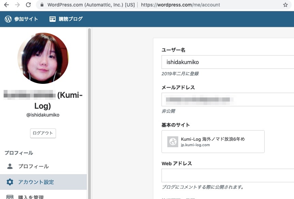Open 参加サイト in the top bar
The image size is (294, 199).
[x=21, y=19]
